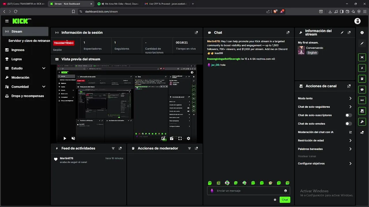Click the Kick logo
The height and width of the screenshot is (207, 369).
(x=22, y=21)
